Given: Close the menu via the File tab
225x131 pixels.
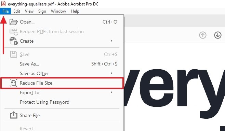Looking at the screenshot, I should [x=5, y=11].
